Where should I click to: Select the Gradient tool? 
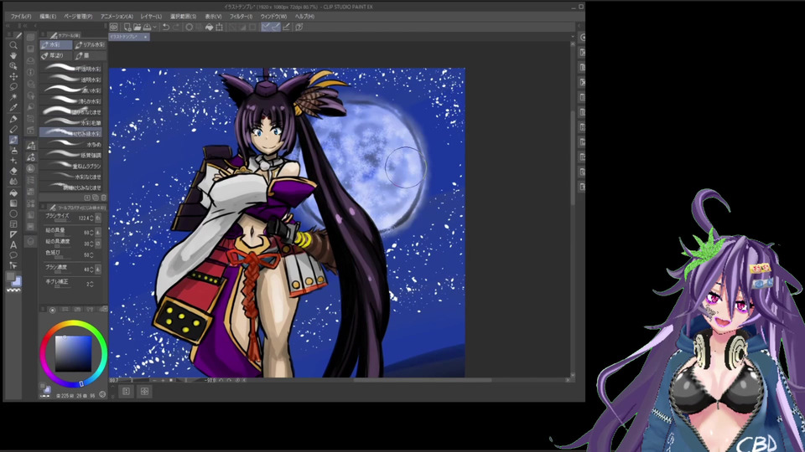tap(13, 203)
